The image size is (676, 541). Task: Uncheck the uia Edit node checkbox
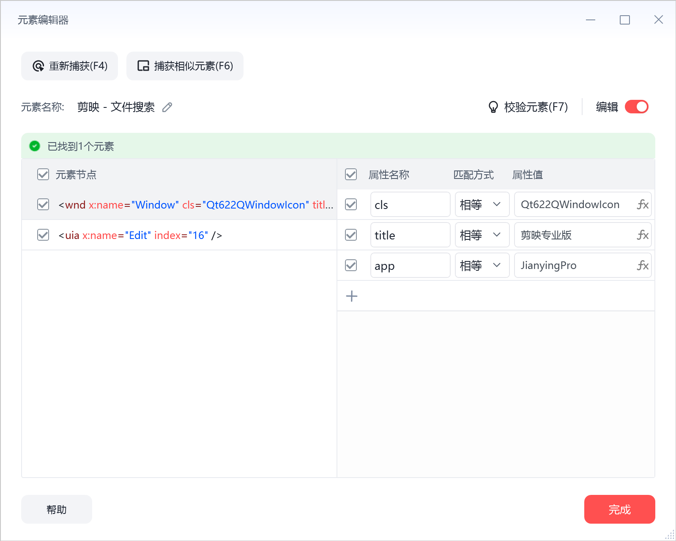coord(43,235)
